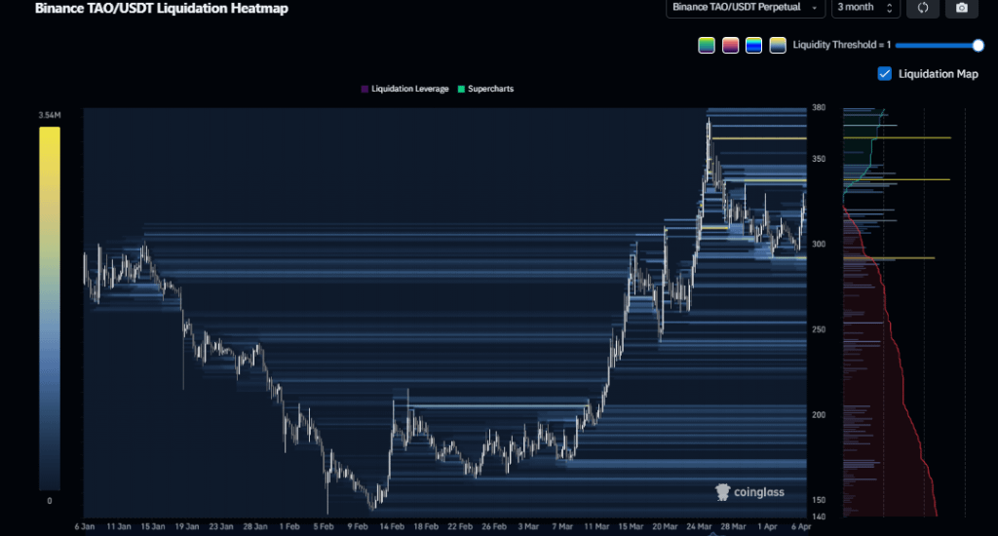Click the 0 scale minimum label
998x536 pixels.
50,501
